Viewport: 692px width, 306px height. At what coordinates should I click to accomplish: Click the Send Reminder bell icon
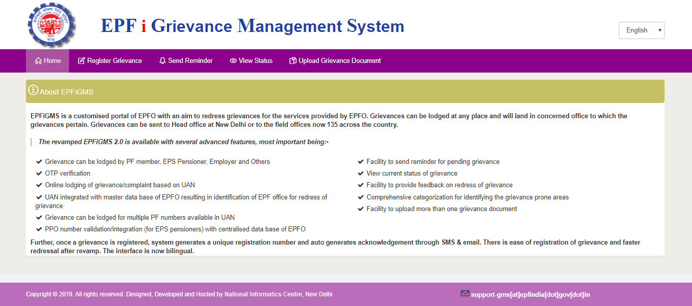(x=162, y=60)
